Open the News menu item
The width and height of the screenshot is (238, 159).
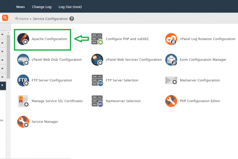pos(21,7)
